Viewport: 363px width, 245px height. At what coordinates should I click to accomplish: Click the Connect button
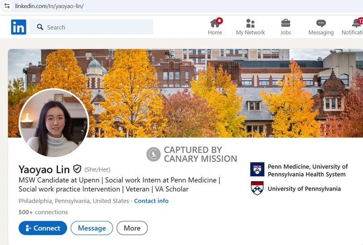43,228
